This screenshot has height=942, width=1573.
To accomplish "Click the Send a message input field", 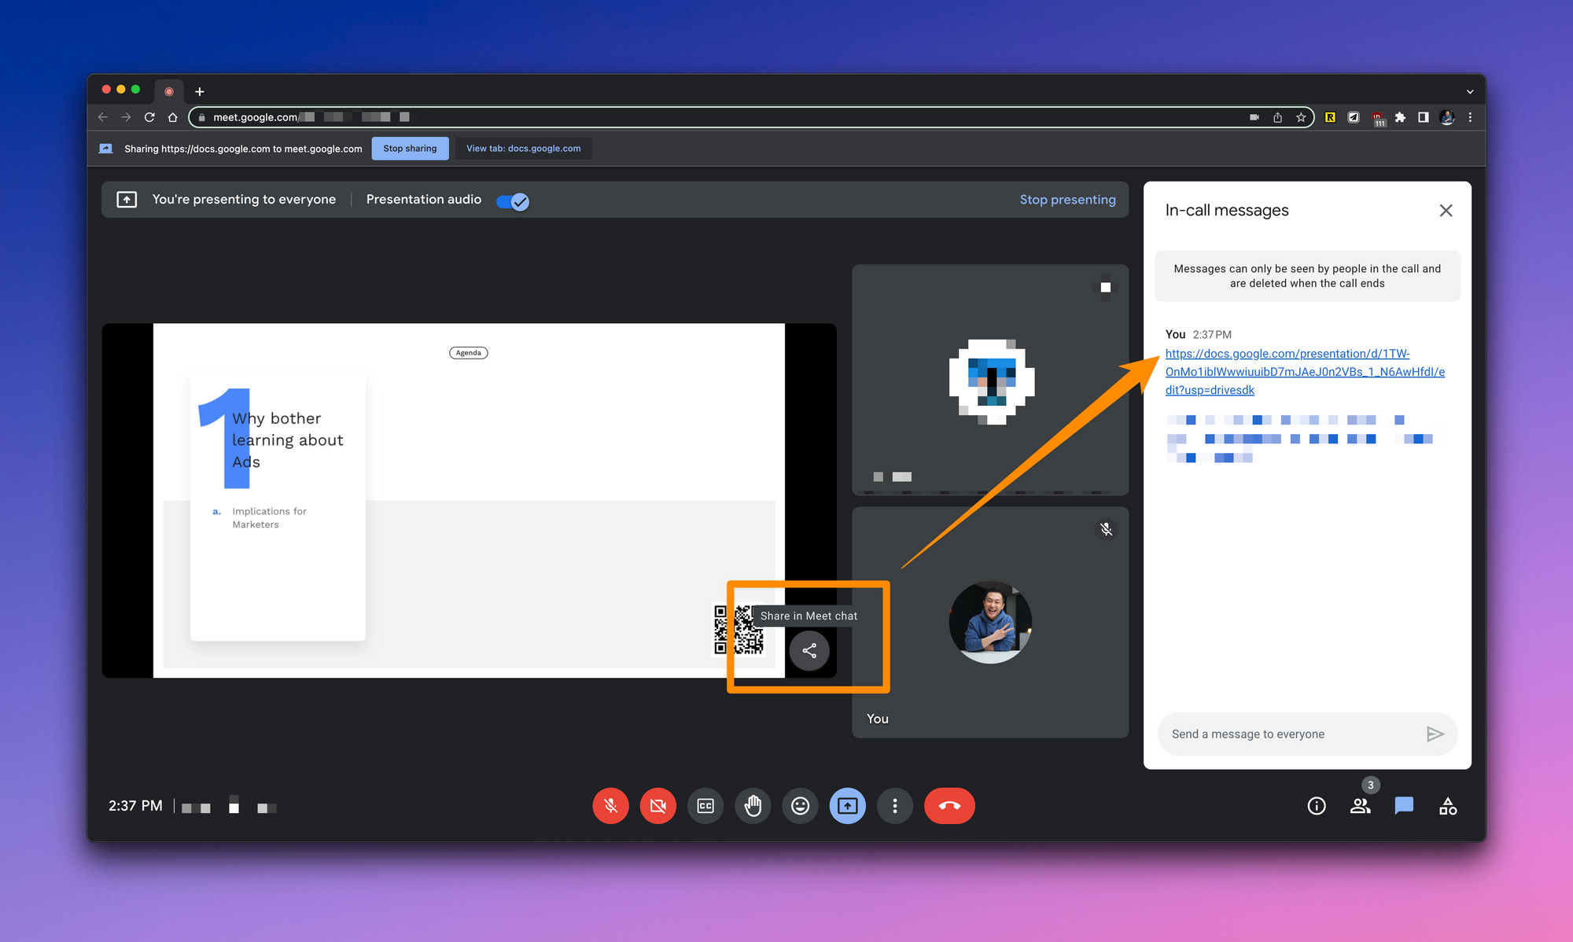I will pyautogui.click(x=1290, y=734).
